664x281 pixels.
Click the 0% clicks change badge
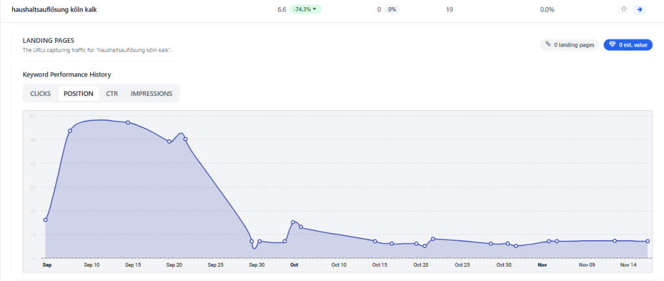pyautogui.click(x=392, y=9)
